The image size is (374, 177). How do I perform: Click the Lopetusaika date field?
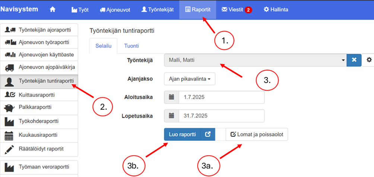[x=221, y=116]
